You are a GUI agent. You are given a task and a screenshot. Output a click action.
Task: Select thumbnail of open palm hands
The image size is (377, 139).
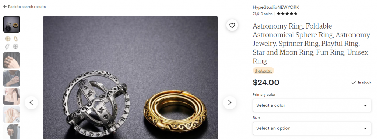click(x=11, y=114)
